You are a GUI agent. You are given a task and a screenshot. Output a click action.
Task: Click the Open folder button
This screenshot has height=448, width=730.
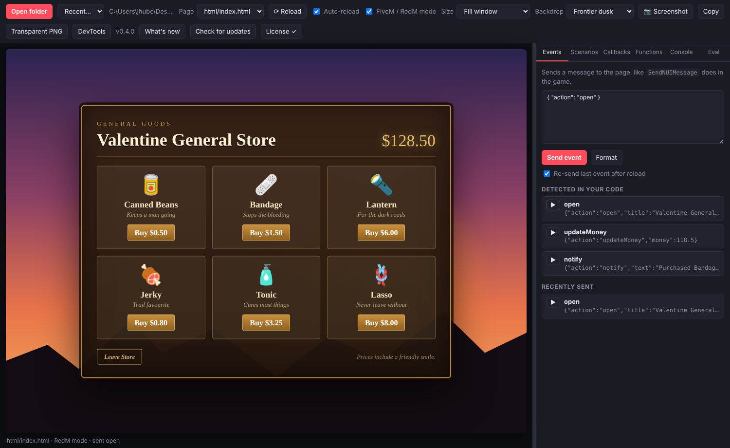[29, 11]
